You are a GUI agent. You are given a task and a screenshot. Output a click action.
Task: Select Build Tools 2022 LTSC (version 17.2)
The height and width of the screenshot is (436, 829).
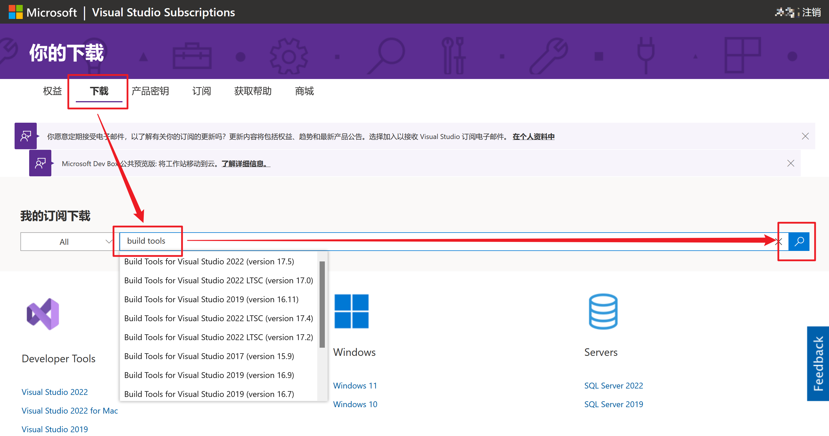pos(218,337)
